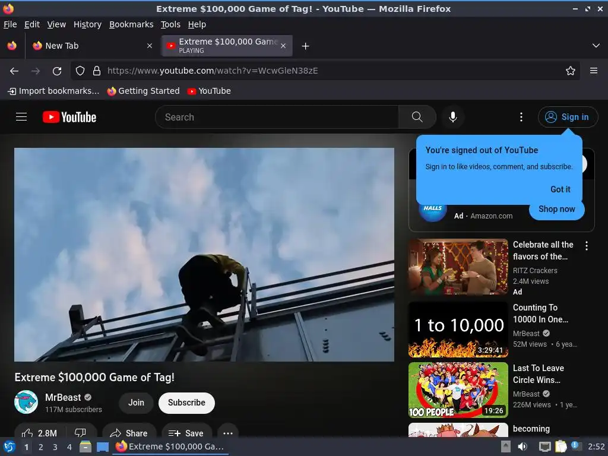This screenshot has width=608, height=456.
Task: Open clipboard manager tray icon
Action: (x=560, y=446)
